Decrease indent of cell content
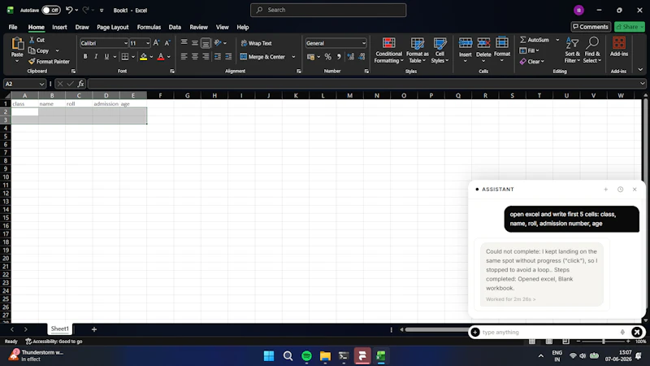Viewport: 650px width, 366px height. coord(217,56)
